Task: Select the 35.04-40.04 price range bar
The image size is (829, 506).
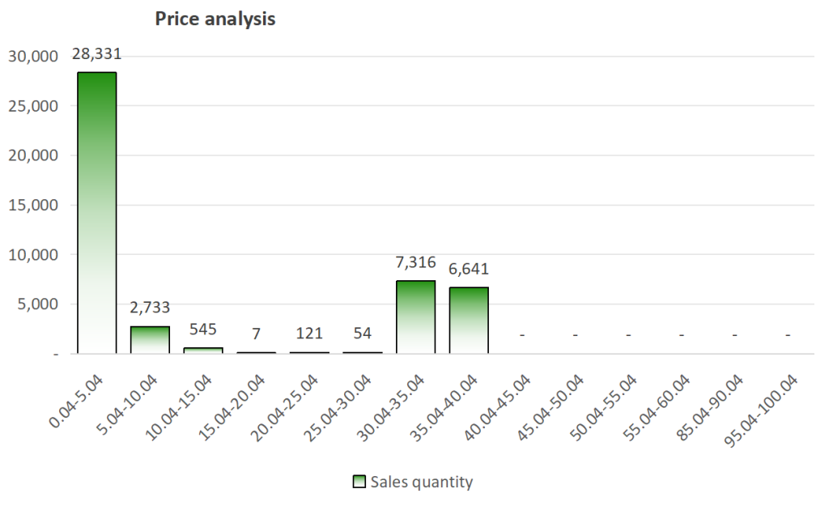Action: pos(469,321)
